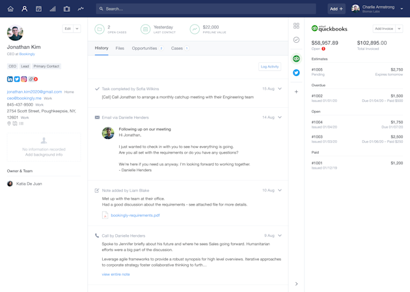Click the email sender's avatar photo

coord(108,133)
